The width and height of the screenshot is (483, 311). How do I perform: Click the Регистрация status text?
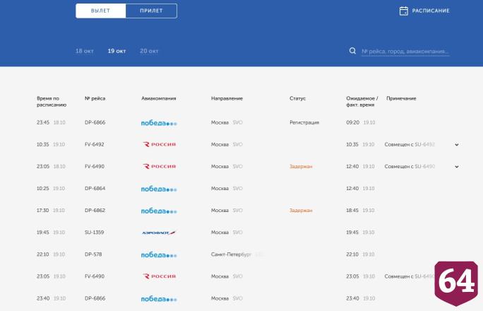pos(304,122)
